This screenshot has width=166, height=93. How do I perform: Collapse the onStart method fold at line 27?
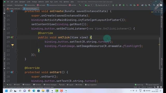17,72
